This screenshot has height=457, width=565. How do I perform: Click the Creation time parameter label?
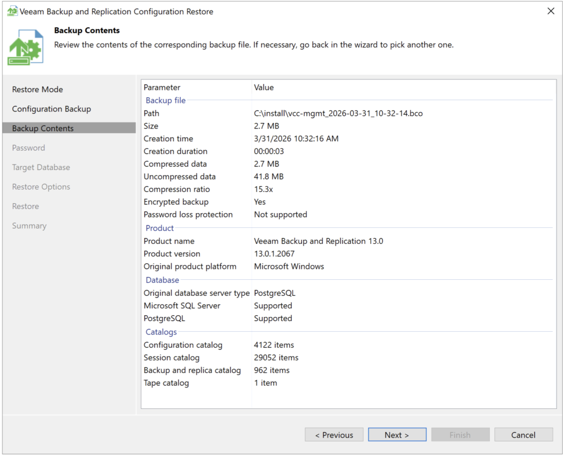pos(168,139)
